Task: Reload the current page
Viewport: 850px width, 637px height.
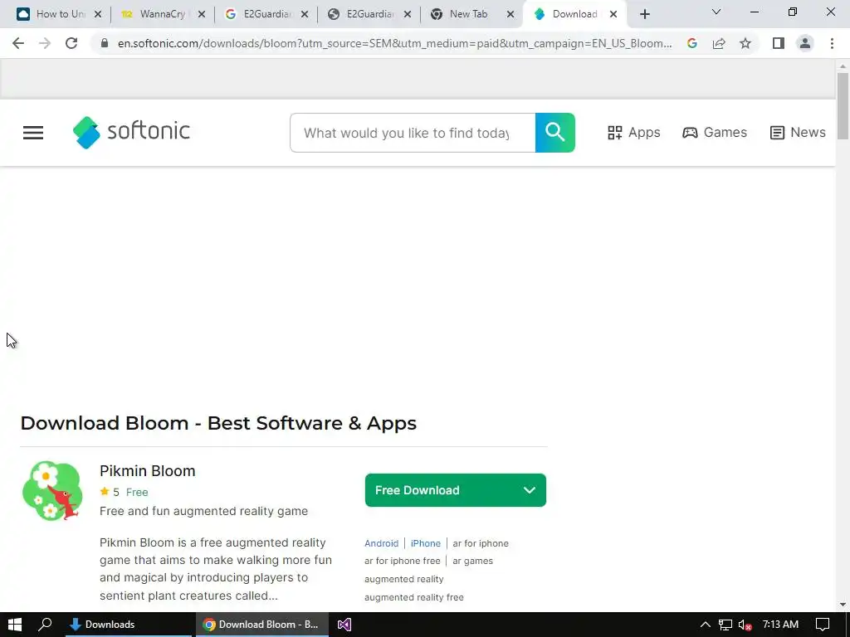Action: pyautogui.click(x=71, y=43)
